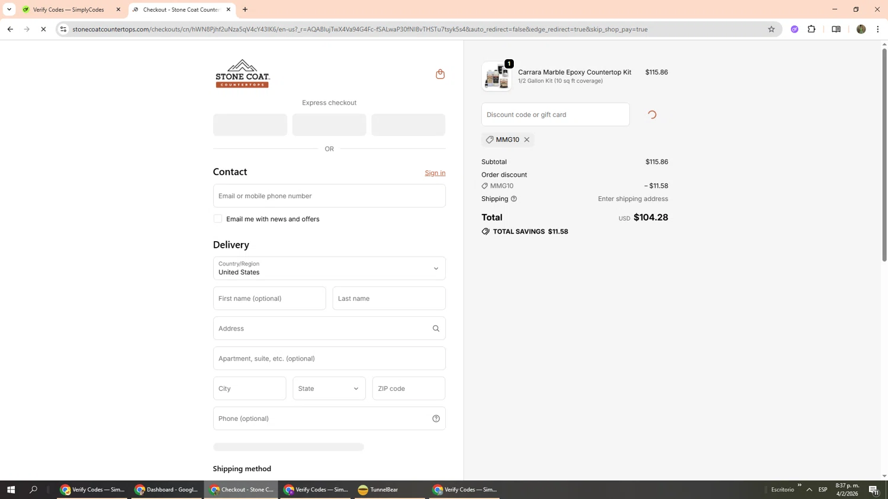Expand the Escritorio toolbar chevron

coord(799,485)
